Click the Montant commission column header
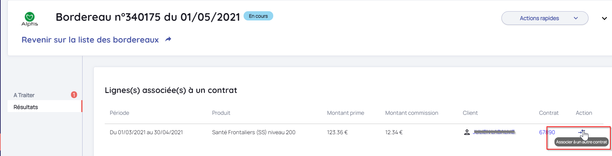Screen dimensions: 612x156 point(411,113)
